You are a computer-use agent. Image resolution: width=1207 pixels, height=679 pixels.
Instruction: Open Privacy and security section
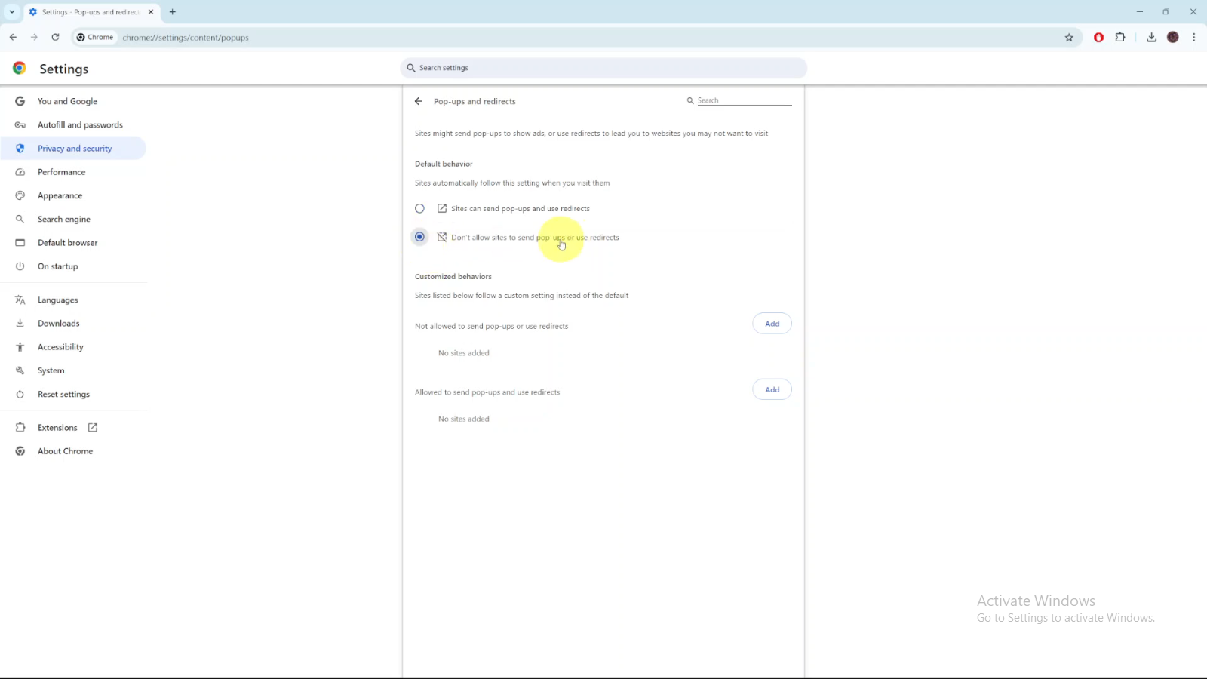(73, 149)
